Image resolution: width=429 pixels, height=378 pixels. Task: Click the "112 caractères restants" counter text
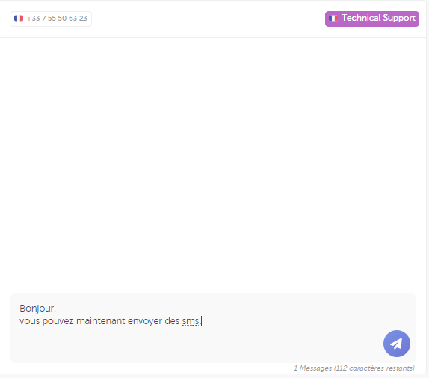pos(374,368)
